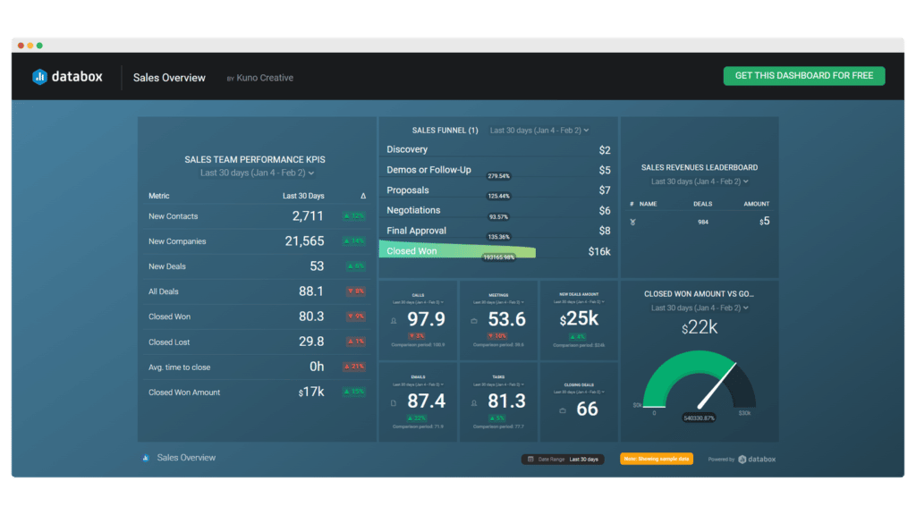The image size is (916, 515).
Task: Click the person icon in Calls widget
Action: pyautogui.click(x=394, y=320)
